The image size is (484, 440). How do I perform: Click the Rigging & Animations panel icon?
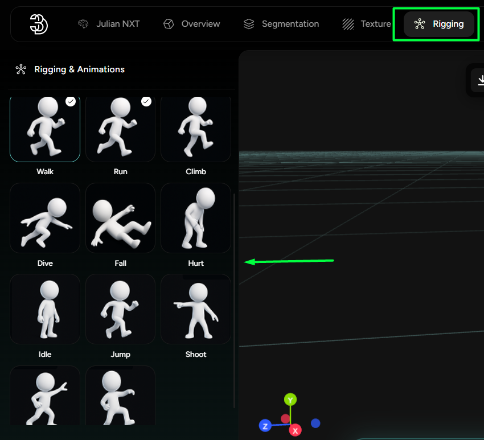[x=20, y=69]
